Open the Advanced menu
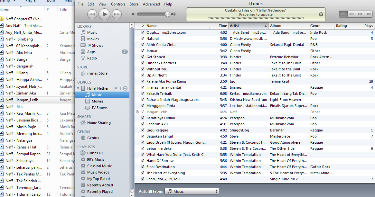375x197 pixels. click(x=151, y=4)
